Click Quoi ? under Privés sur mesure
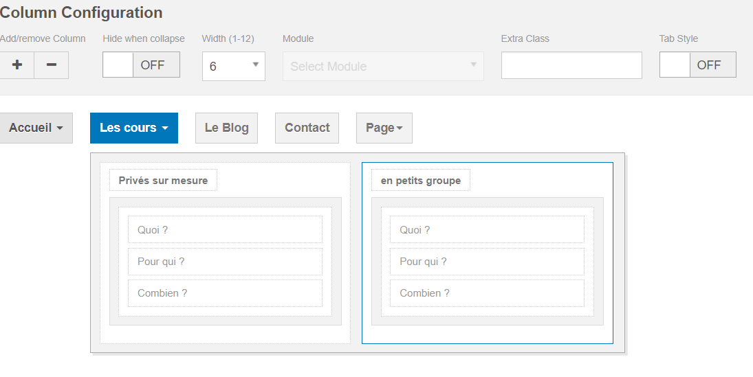 pos(225,230)
